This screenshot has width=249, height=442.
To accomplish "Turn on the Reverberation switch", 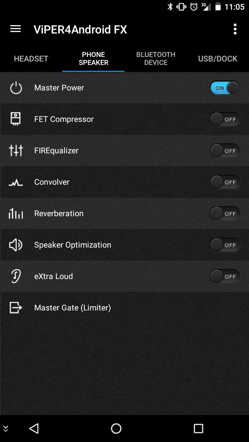I will 225,214.
